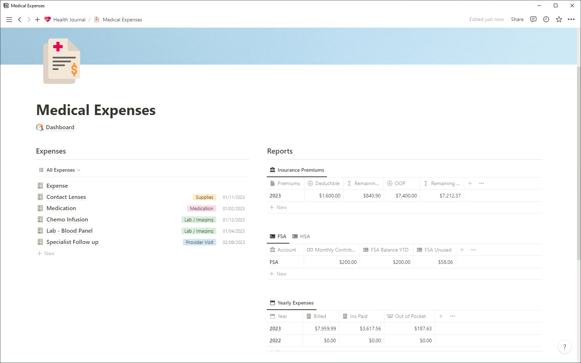The height and width of the screenshot is (363, 581).
Task: Open page options with the three-dots icon
Action: tap(571, 19)
